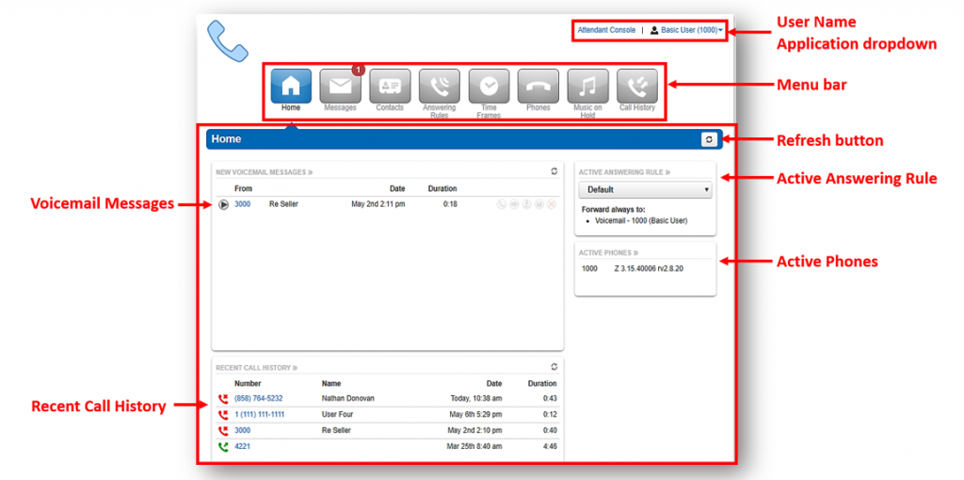Play voicemail from 3000

[x=223, y=204]
